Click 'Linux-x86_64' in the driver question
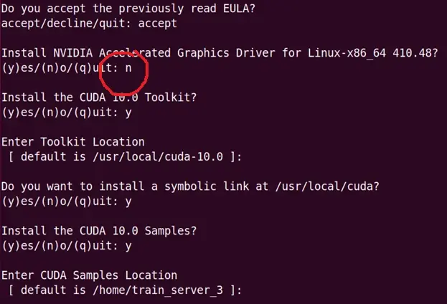The height and width of the screenshot is (304, 447). 347,53
